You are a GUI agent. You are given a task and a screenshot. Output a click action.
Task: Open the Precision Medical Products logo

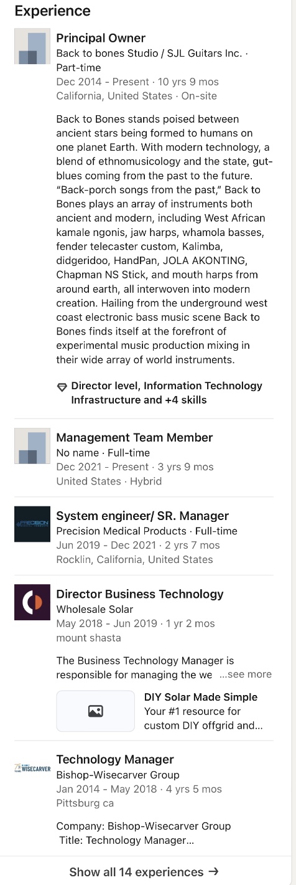click(x=32, y=524)
